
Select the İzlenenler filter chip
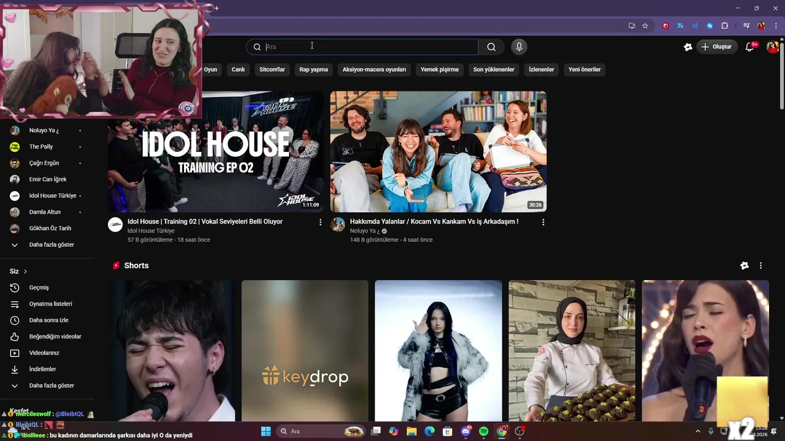click(542, 70)
